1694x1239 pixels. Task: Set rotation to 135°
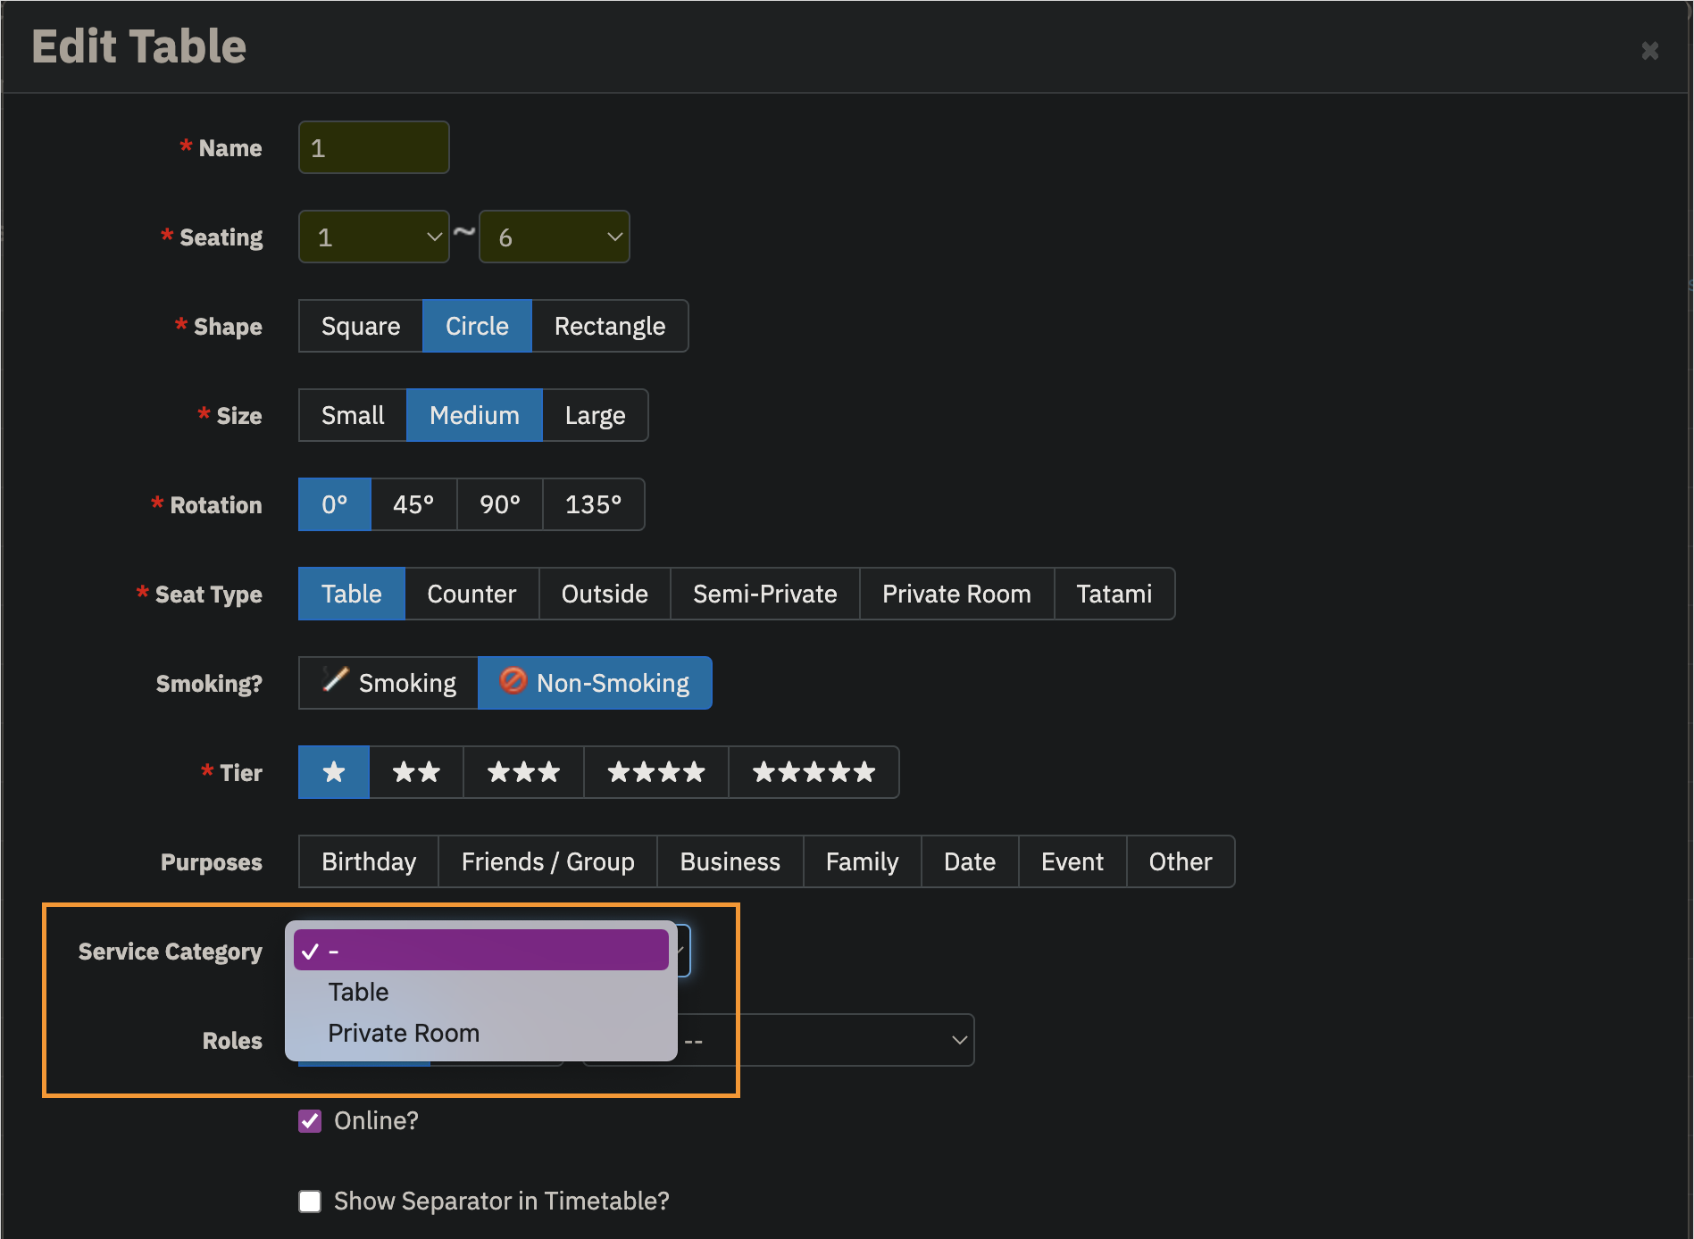point(593,504)
